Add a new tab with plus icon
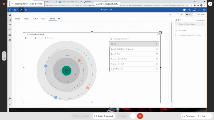This screenshot has width=214, height=120. pyautogui.click(x=59, y=19)
